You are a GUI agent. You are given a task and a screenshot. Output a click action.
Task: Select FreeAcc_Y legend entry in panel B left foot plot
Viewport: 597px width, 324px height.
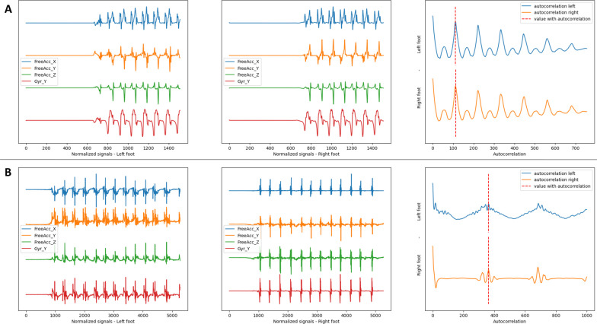tap(40, 236)
